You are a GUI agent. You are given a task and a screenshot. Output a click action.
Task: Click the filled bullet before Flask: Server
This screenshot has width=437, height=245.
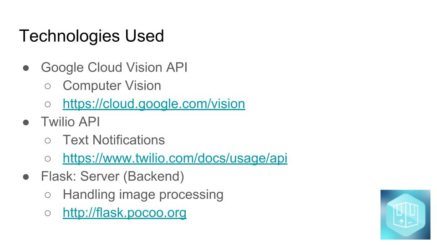[x=26, y=177]
